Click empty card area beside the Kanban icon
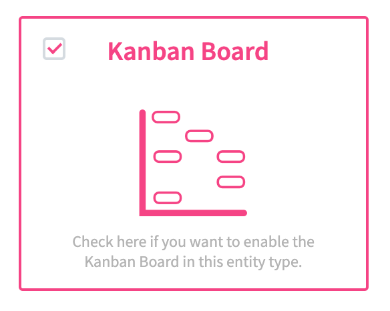The image size is (390, 311). 306,162
